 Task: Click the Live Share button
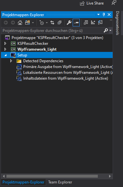click(x=92, y=3)
